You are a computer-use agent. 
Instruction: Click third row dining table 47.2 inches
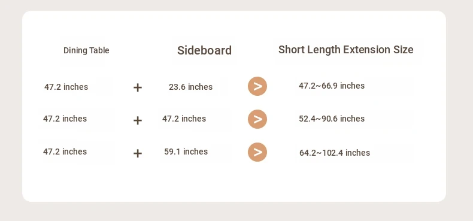[x=65, y=152]
